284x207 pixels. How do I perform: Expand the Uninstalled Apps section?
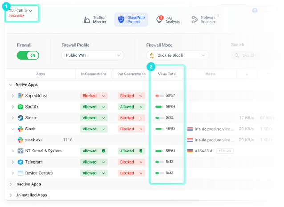point(11,195)
